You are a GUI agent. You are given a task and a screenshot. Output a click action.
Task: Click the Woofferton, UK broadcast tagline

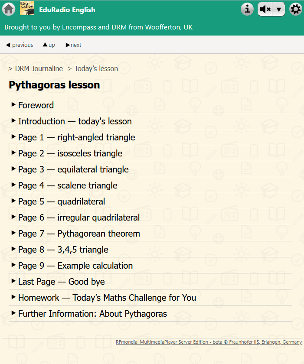pyautogui.click(x=98, y=27)
